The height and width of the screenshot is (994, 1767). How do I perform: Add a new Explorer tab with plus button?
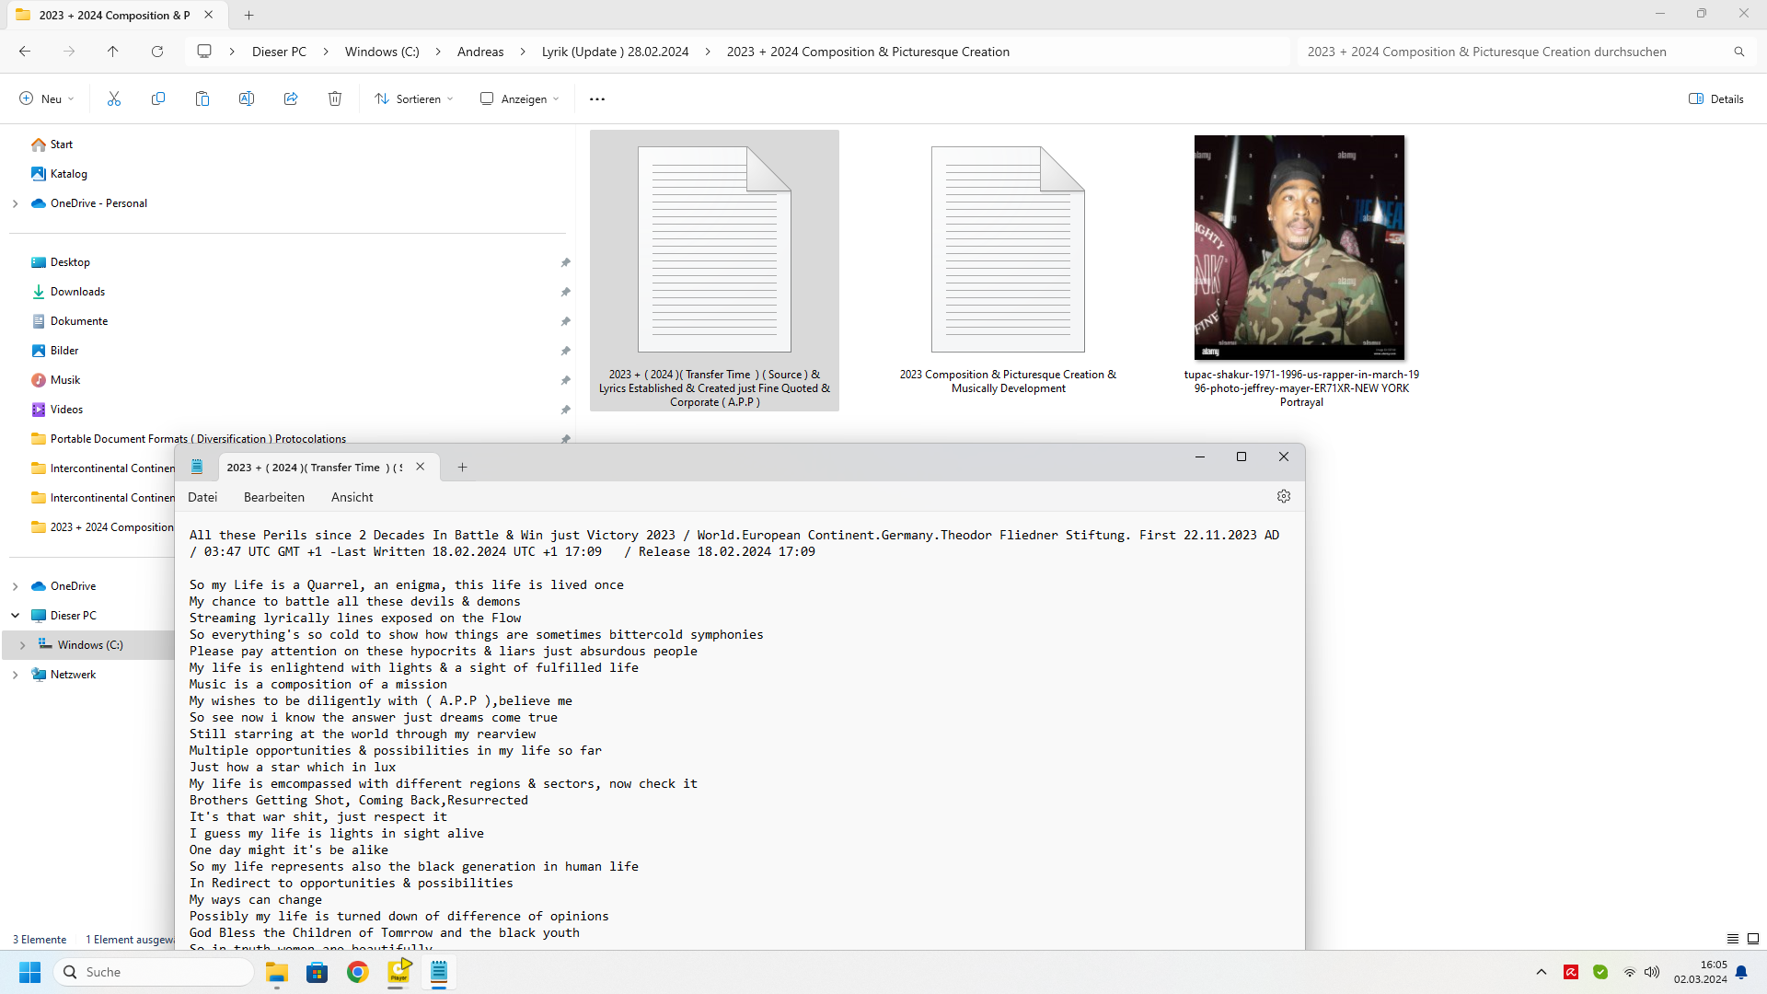point(248,15)
